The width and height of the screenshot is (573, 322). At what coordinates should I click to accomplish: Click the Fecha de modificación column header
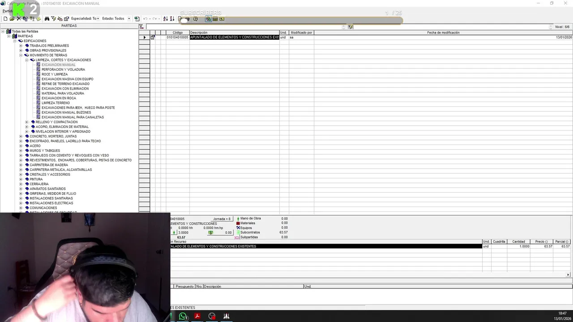[x=443, y=33]
